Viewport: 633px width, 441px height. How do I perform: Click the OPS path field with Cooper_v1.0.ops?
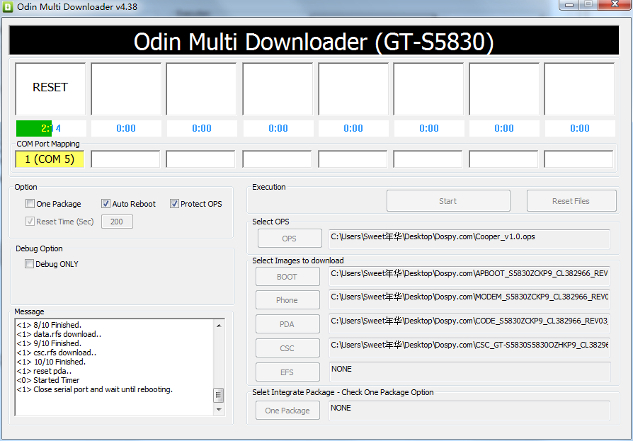(x=469, y=239)
